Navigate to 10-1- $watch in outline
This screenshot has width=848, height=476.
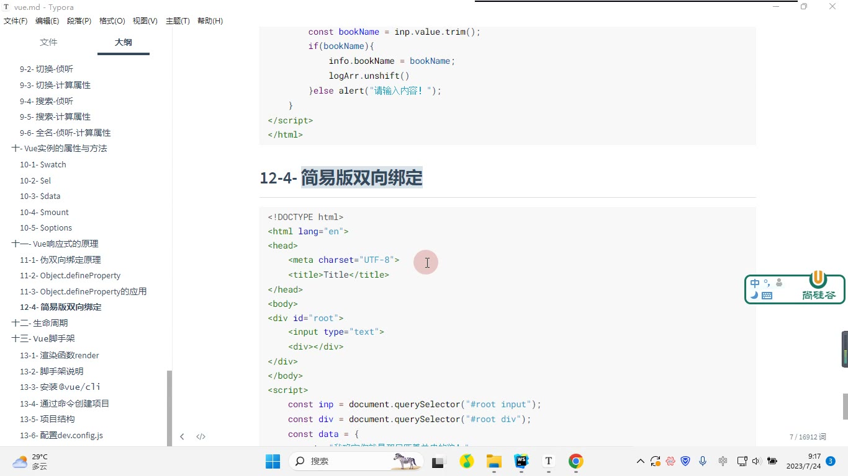pos(43,165)
